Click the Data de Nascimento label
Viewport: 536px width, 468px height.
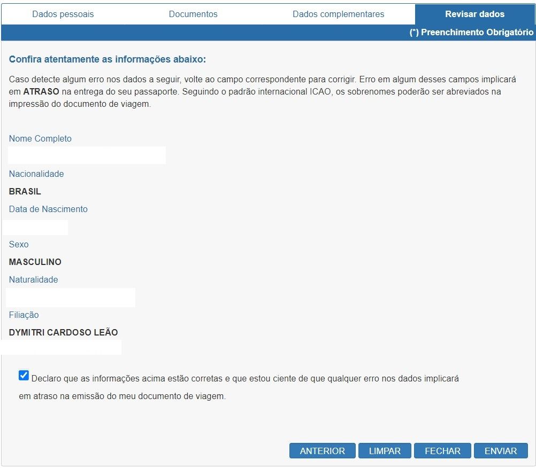[x=48, y=209]
